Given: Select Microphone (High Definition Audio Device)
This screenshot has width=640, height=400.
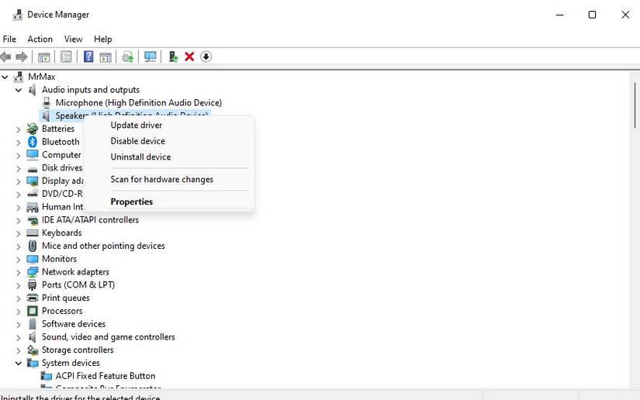Looking at the screenshot, I should pyautogui.click(x=139, y=103).
